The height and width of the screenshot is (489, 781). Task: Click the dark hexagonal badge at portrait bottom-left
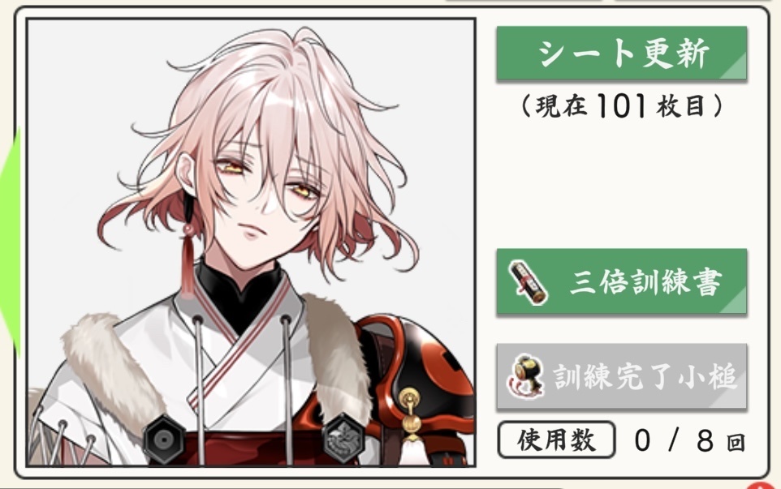pos(163,439)
